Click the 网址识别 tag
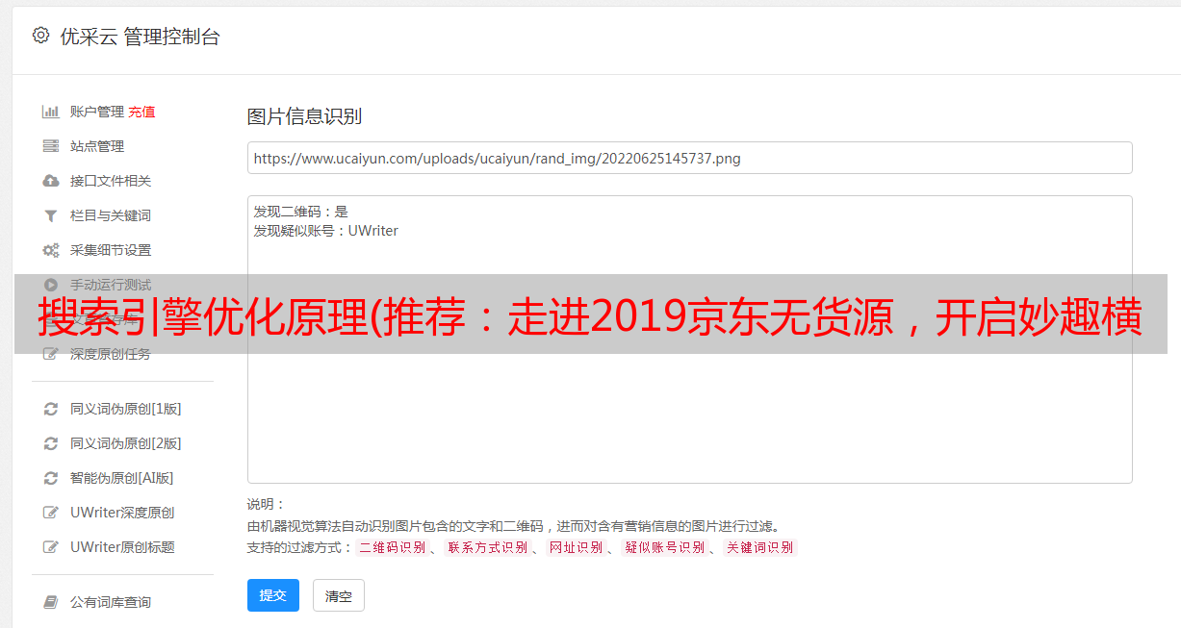1181x628 pixels. pos(576,547)
